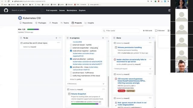The width and height of the screenshot is (193, 108).
Task: Go to Issues in header
Action: [x=62, y=10]
